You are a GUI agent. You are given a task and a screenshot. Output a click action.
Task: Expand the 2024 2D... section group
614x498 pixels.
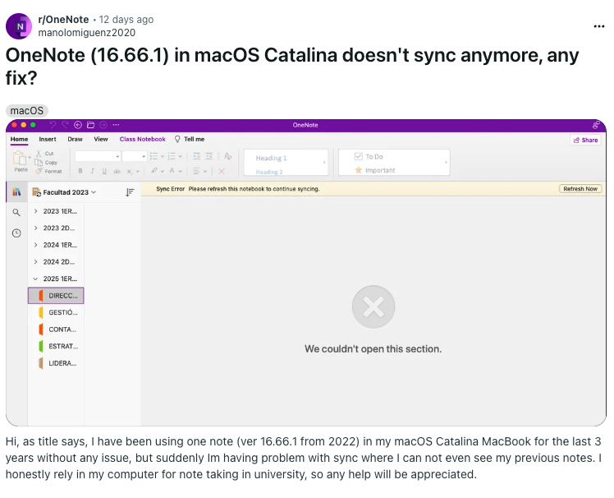35,261
